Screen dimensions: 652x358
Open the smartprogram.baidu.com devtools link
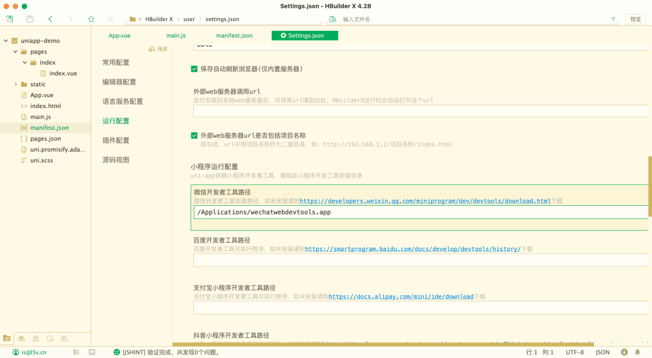point(413,249)
